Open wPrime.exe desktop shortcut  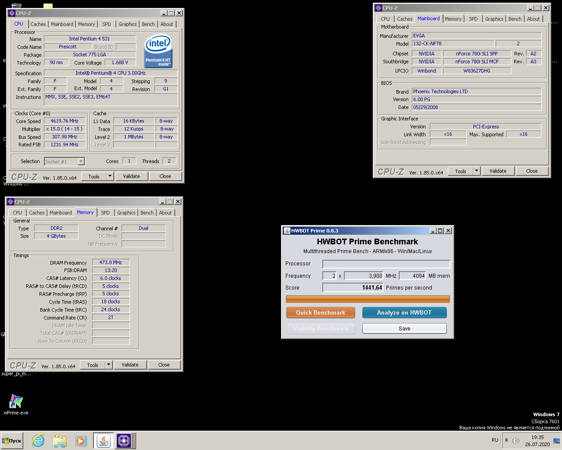16,405
